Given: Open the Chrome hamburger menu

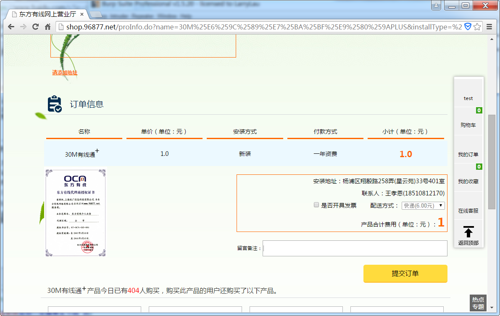Looking at the screenshot, I should (489, 27).
